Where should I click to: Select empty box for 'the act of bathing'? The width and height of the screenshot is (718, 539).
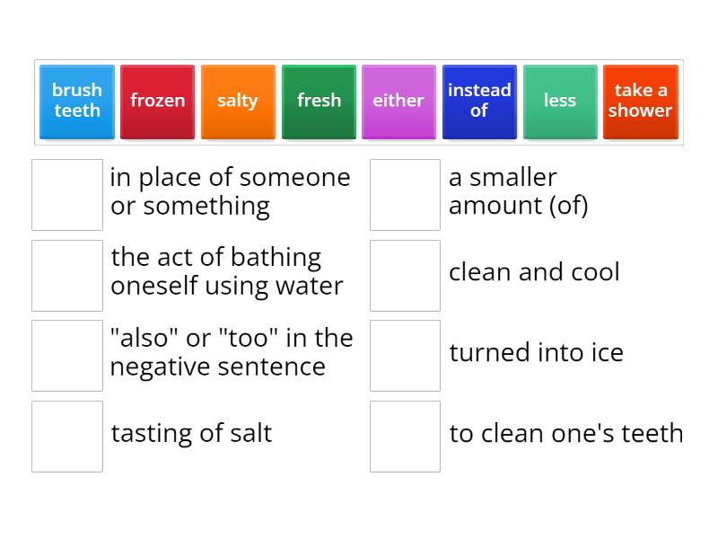pos(67,275)
